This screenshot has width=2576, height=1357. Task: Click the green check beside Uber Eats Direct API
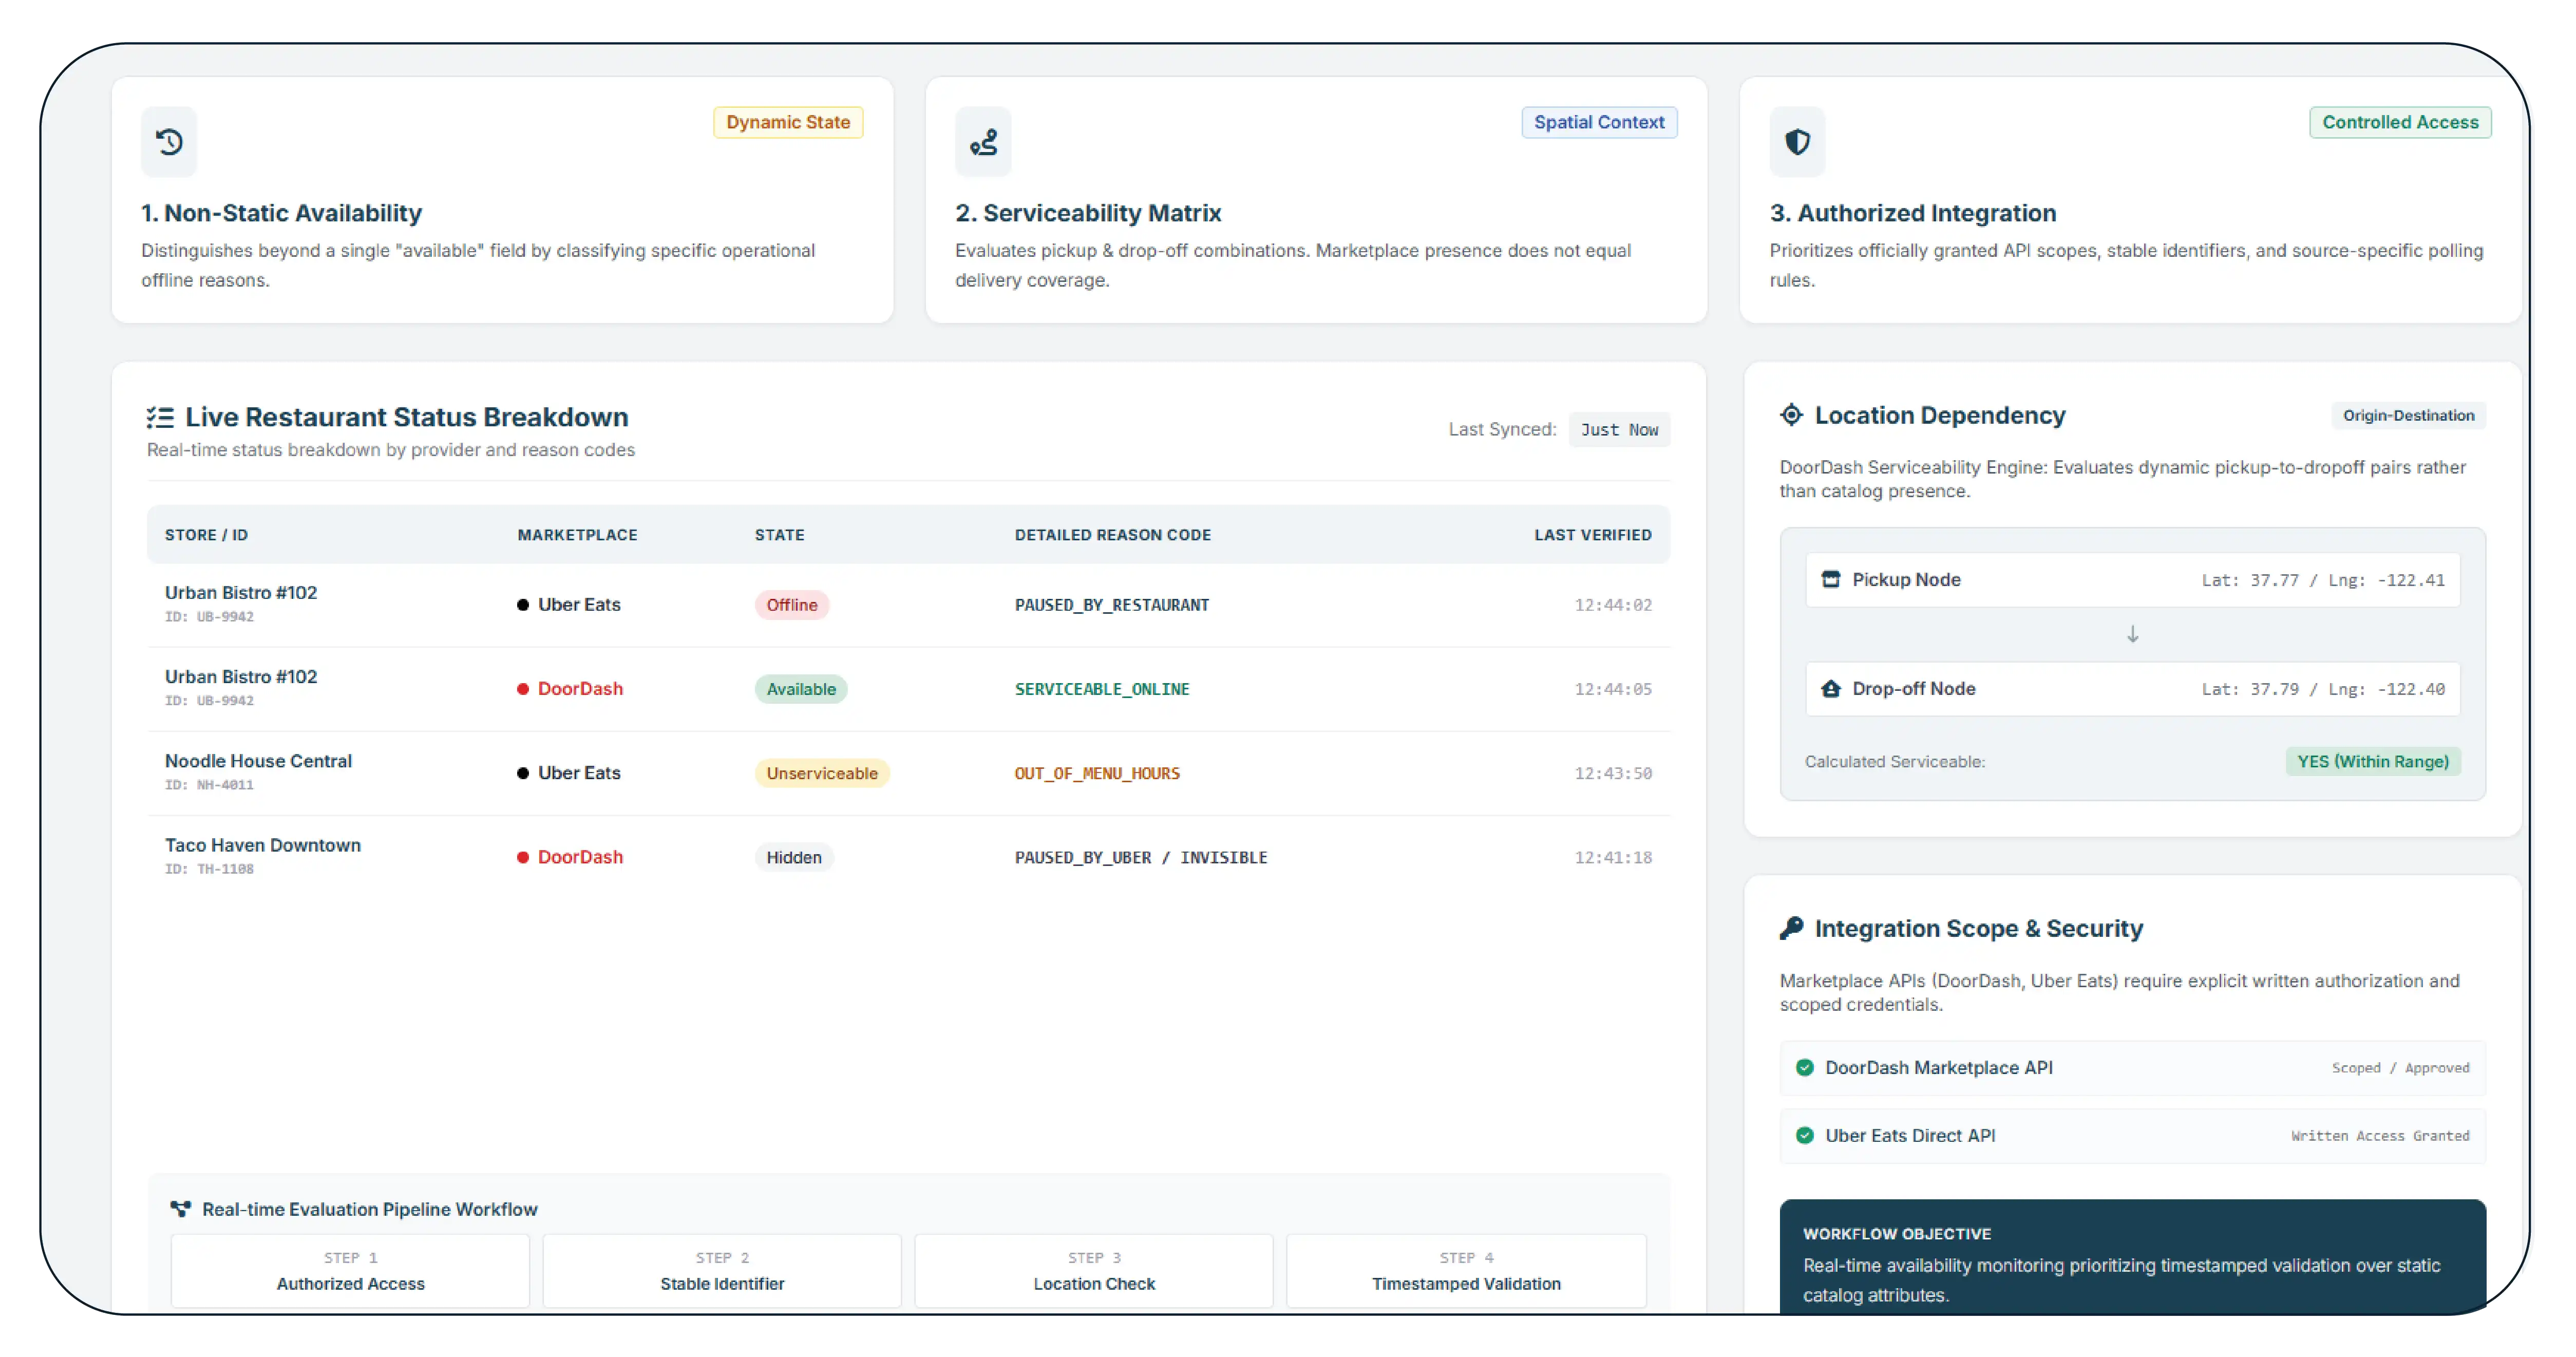point(1804,1135)
